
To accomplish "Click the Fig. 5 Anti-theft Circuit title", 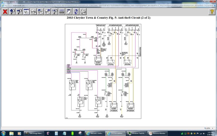I will pos(108,18).
